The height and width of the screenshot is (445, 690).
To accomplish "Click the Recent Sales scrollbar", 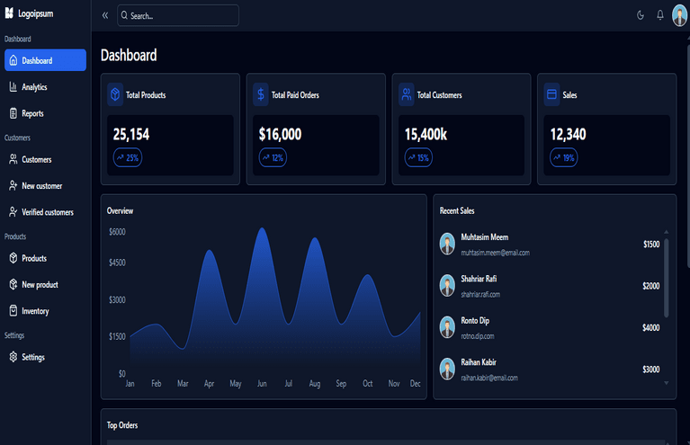I will click(667, 279).
